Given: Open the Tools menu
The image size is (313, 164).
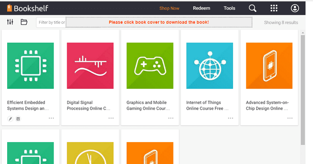Looking at the screenshot, I should 229,8.
